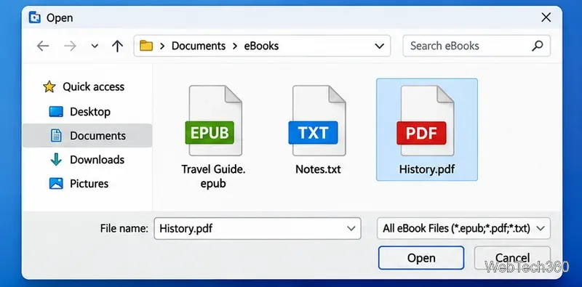This screenshot has width=582, height=287.
Task: Close the Open dialog window
Action: 546,17
